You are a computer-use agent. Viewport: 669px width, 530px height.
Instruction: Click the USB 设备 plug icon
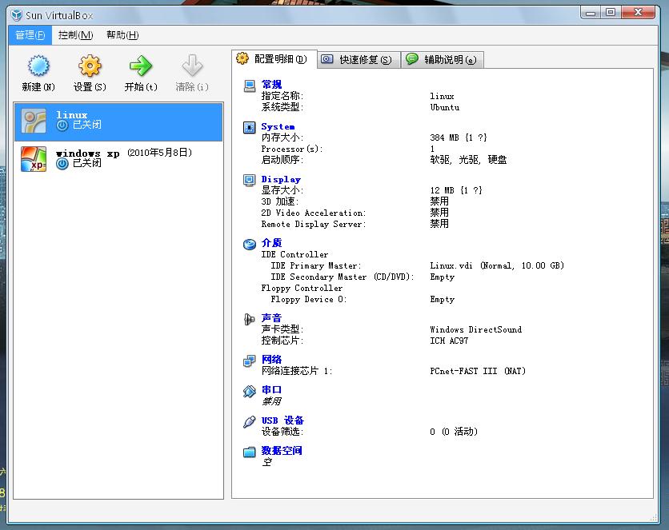(x=250, y=422)
